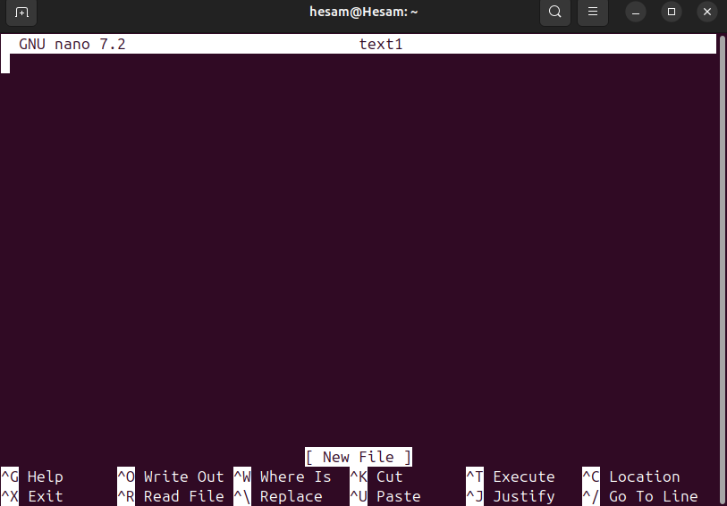Viewport: 727px width, 506px height.
Task: Click the ^T Execute shortcut
Action: (511, 476)
